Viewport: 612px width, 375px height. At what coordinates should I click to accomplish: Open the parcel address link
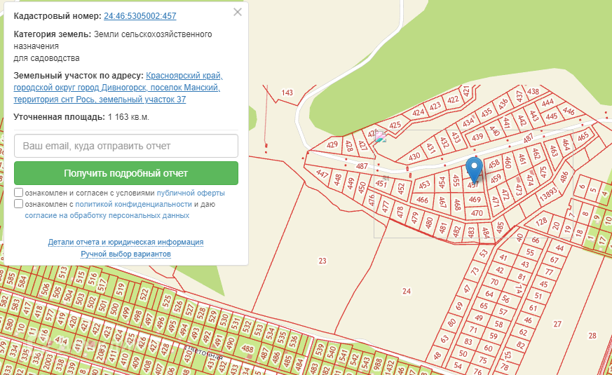[118, 88]
